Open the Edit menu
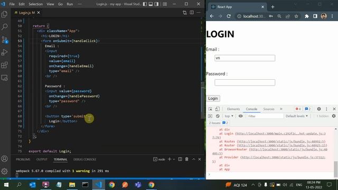Image resolution: width=338 pixels, height=190 pixels. (22, 4)
